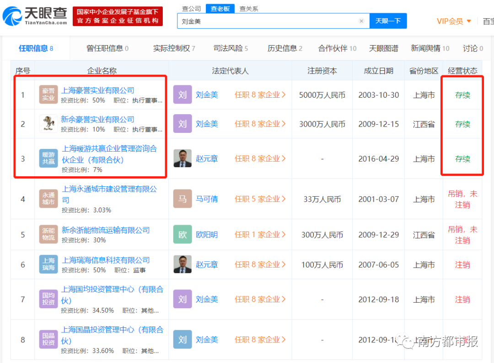Expand 任职 8 家企业 in the 国晶投资 row
Screen dimensions: 494x363
point(260,340)
